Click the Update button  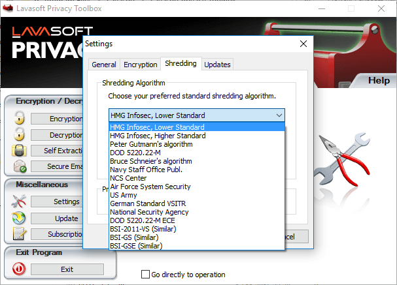click(x=57, y=218)
